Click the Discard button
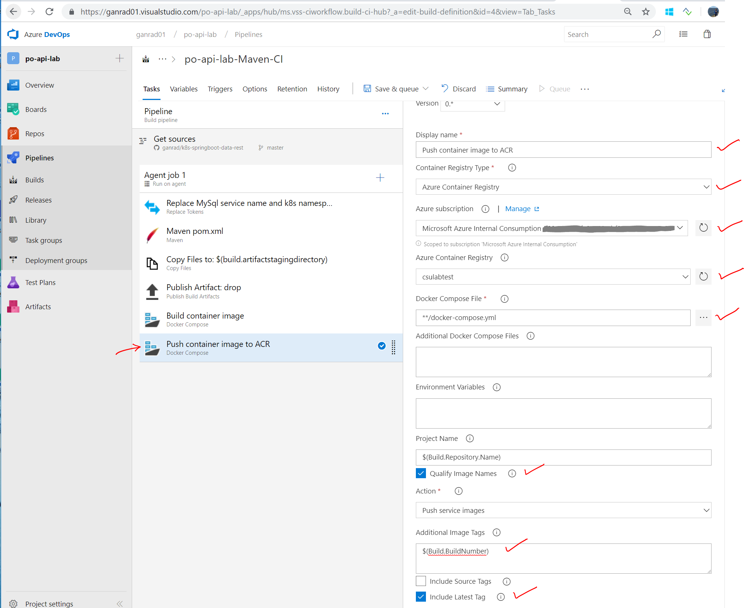 tap(459, 89)
